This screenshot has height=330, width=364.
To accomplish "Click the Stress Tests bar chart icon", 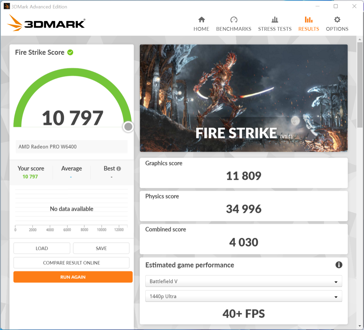I will [x=275, y=20].
